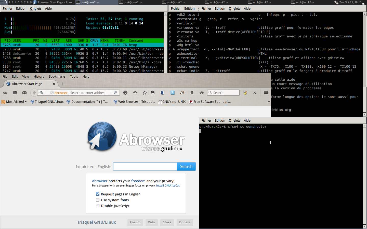Show more bookmarks via bookmarks bar chevron
Screen dimensions: 367x229
click(x=268, y=102)
